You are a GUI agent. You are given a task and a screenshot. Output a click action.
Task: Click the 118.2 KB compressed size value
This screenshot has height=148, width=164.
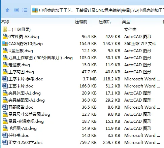click(112, 79)
